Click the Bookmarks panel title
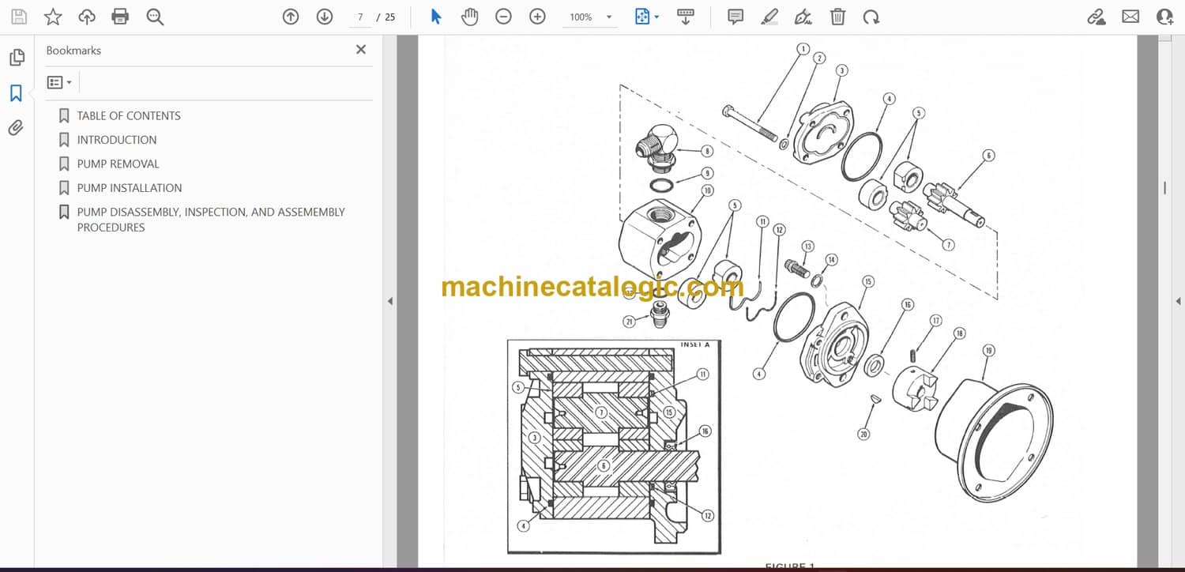 (x=73, y=51)
